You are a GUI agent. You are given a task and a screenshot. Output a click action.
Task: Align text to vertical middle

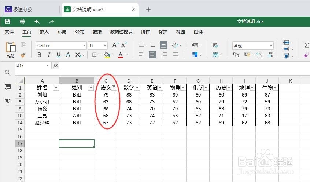pos(153,45)
